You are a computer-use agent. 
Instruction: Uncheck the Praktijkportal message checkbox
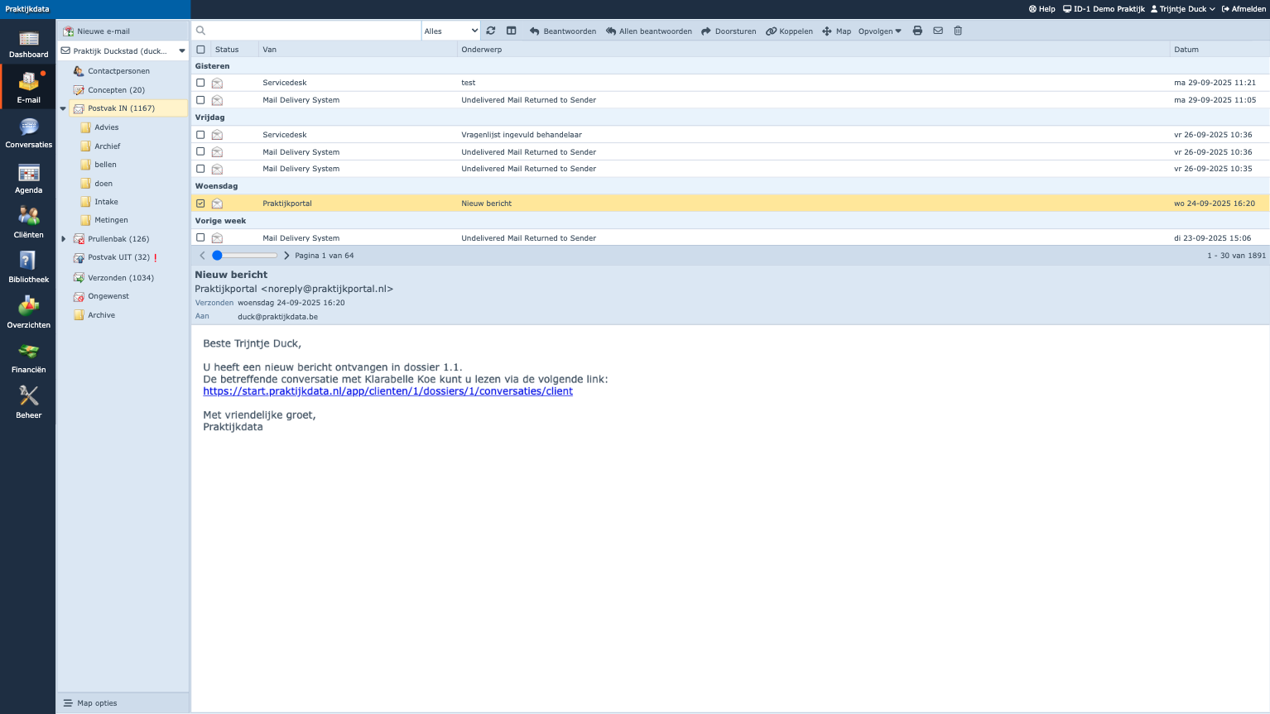[200, 204]
